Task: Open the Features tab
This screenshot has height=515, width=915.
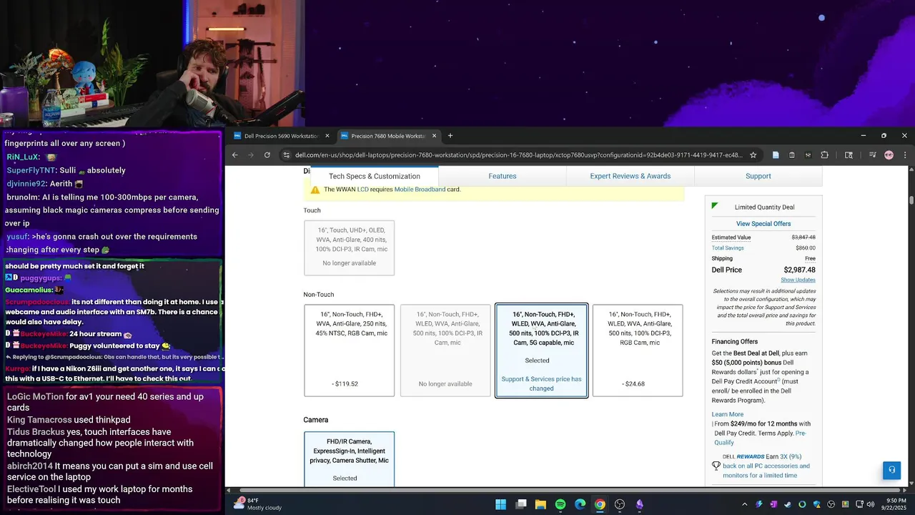Action: [x=503, y=176]
